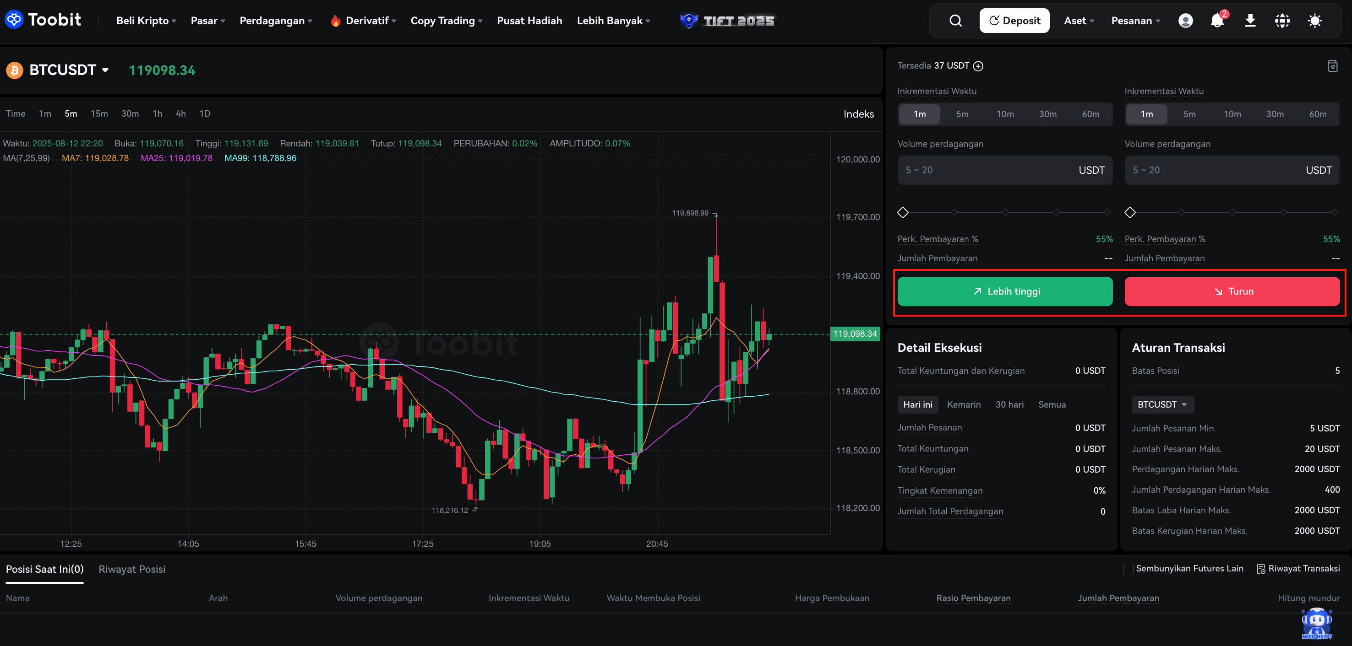Viewport: 1352px width, 646px height.
Task: Click the download app icon
Action: point(1250,21)
